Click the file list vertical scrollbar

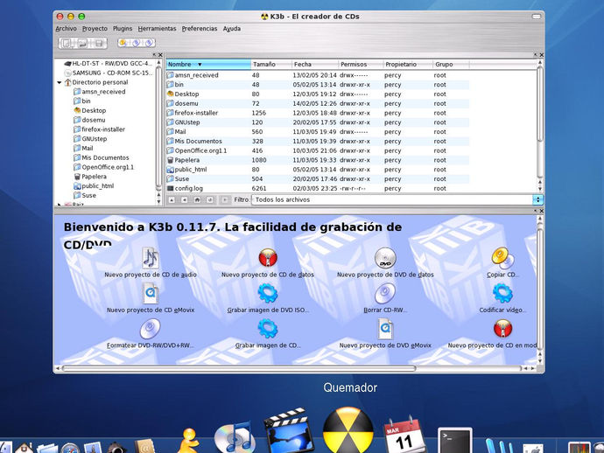(x=540, y=104)
